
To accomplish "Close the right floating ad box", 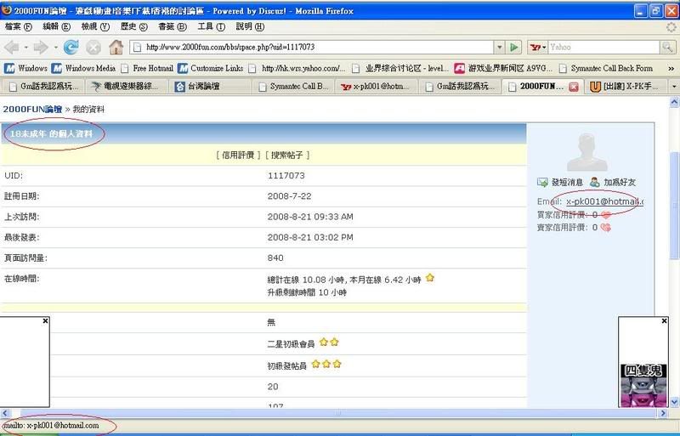I will click(x=664, y=321).
